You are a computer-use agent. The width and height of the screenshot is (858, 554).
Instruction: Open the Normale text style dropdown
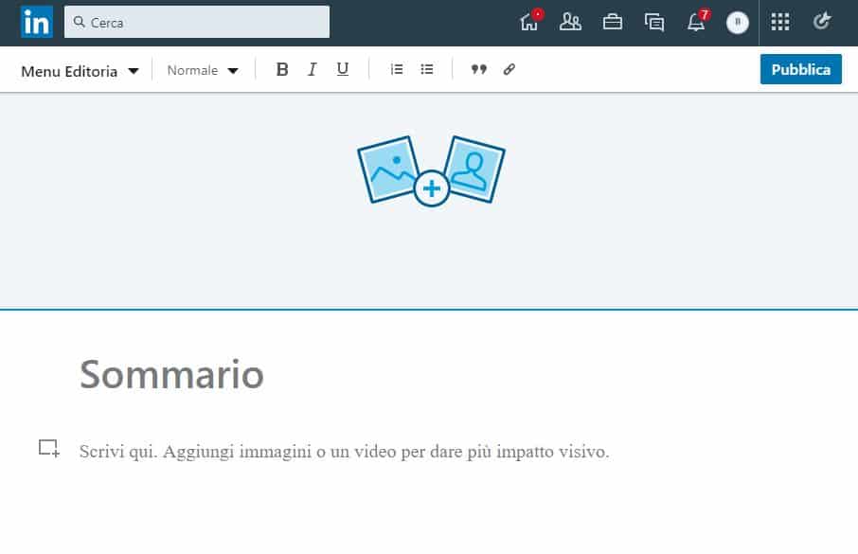[203, 70]
